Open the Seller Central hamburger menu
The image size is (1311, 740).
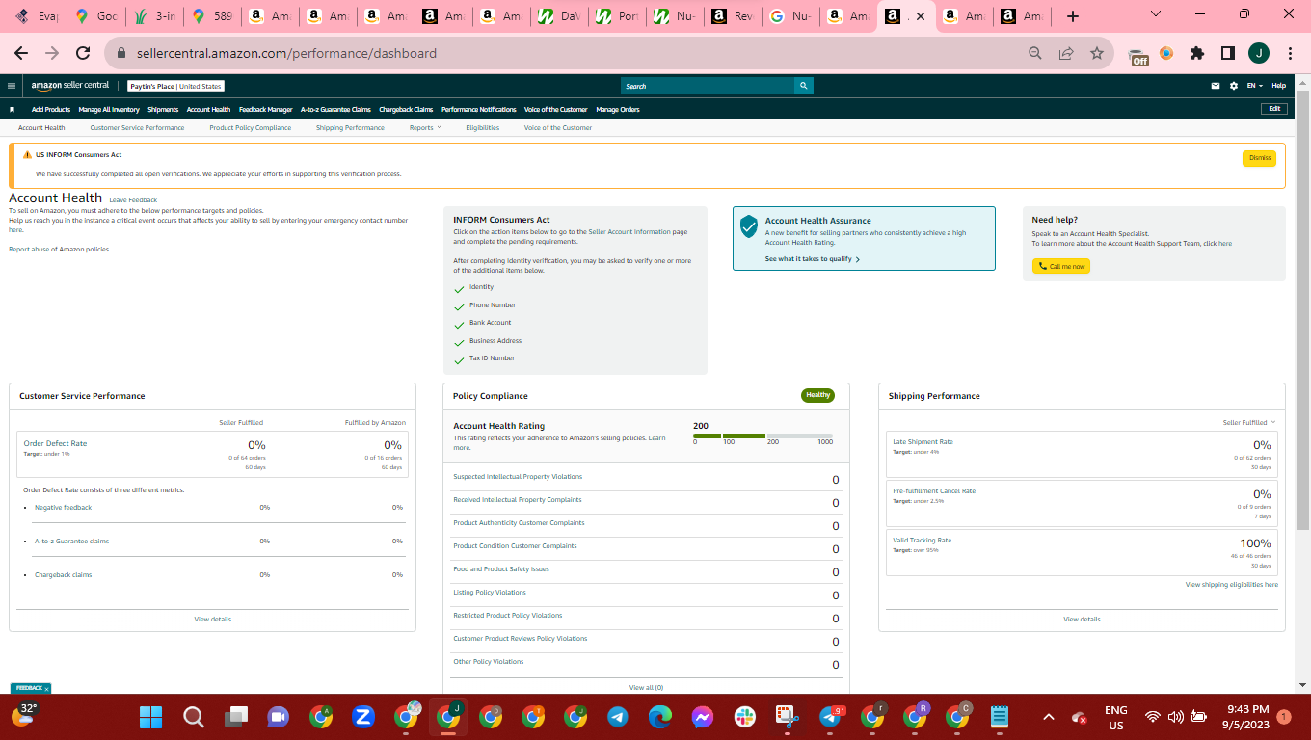pos(12,86)
